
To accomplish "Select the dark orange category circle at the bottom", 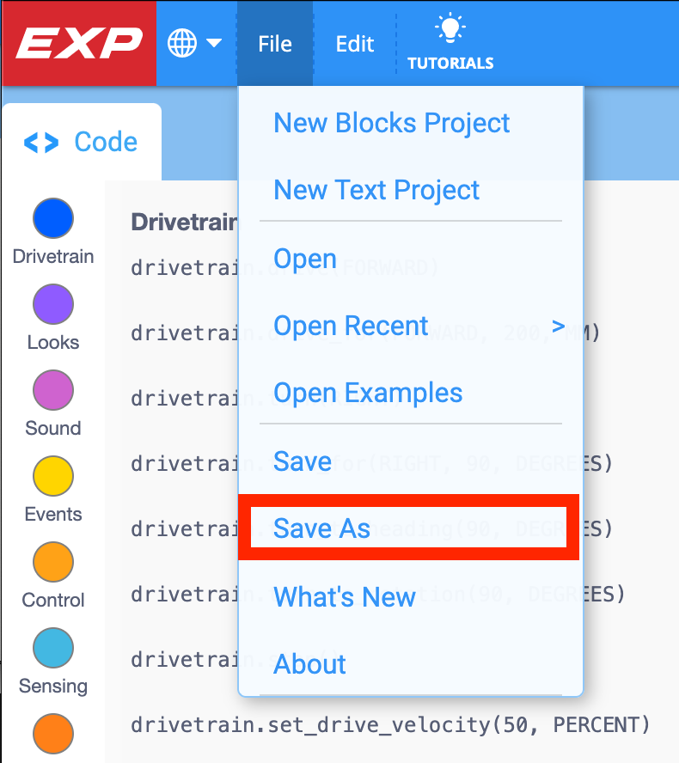I will tap(53, 734).
